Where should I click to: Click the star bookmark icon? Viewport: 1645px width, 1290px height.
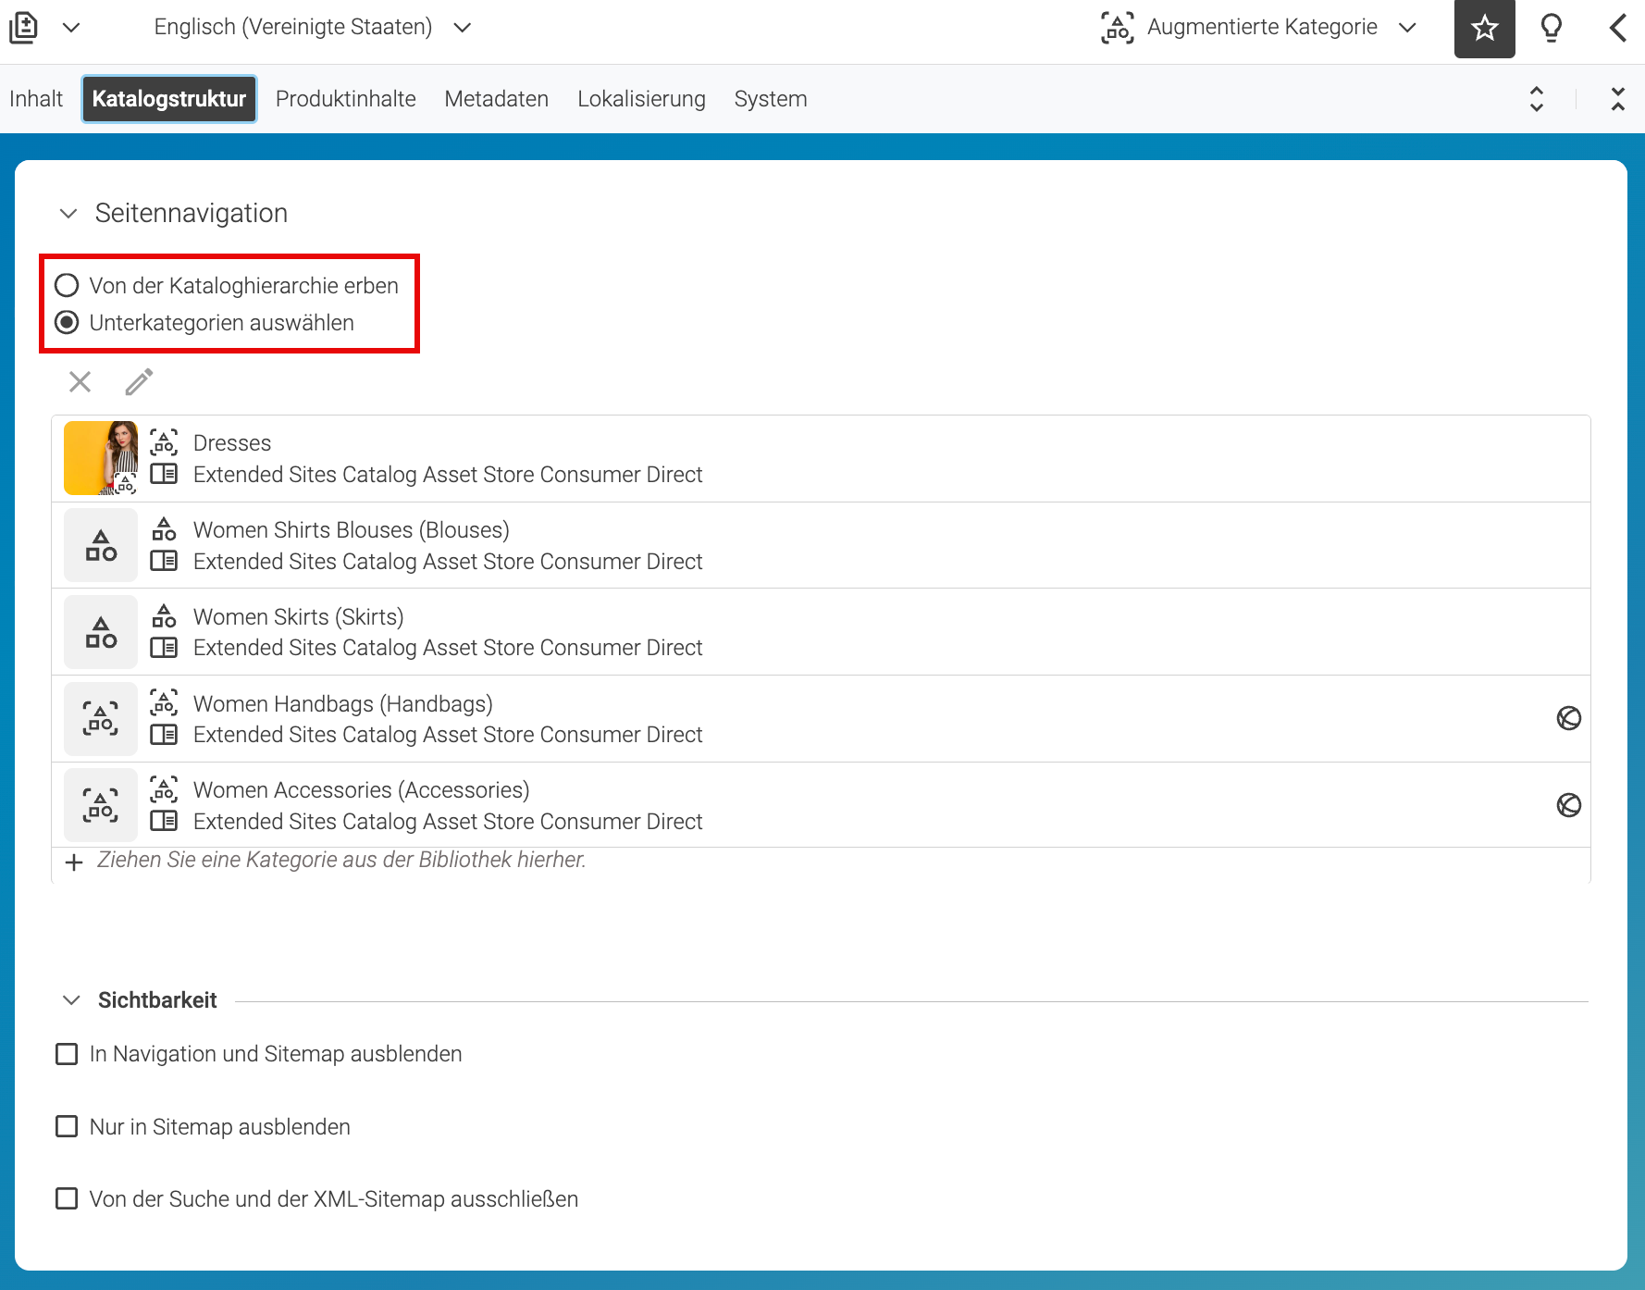point(1484,29)
